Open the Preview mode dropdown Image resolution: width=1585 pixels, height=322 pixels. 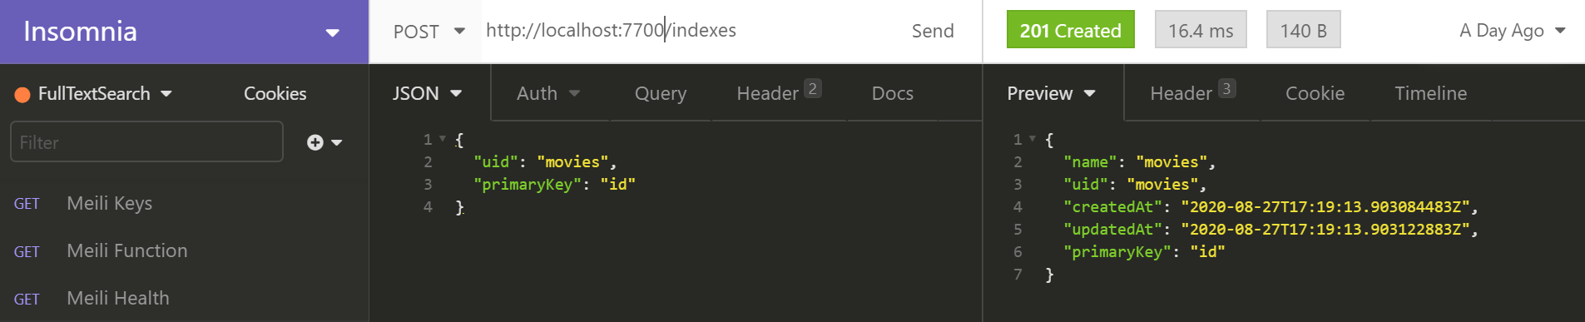1052,93
